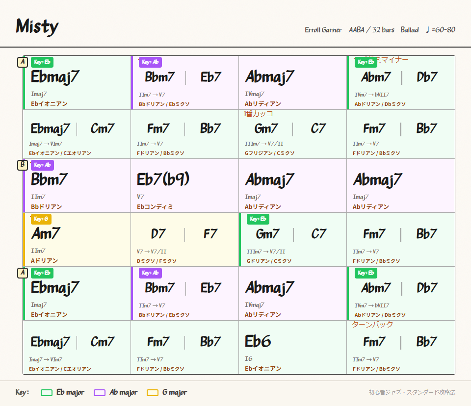This screenshot has height=406, width=471.
Task: Click the A section marker in the top row
Action: (22, 62)
